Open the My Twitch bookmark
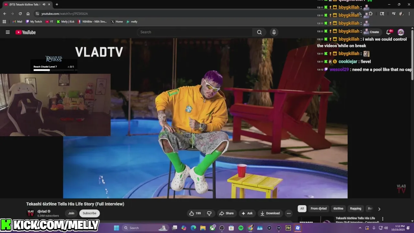This screenshot has width=414, height=233. 34,22
